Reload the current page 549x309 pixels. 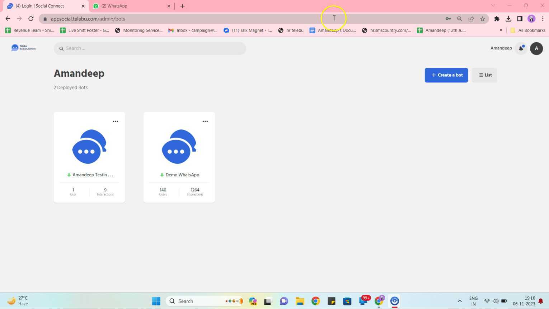coord(31,19)
